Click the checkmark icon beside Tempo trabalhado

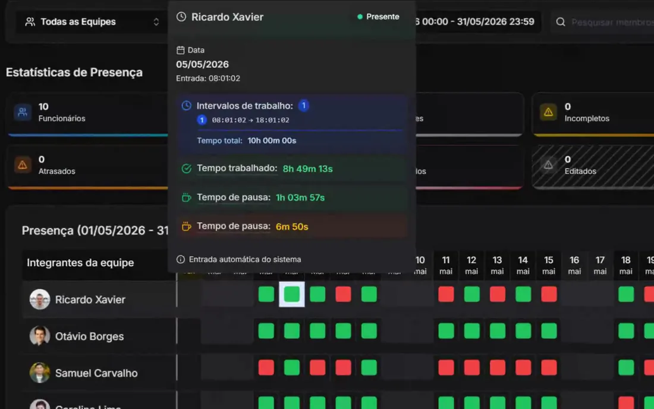point(187,168)
